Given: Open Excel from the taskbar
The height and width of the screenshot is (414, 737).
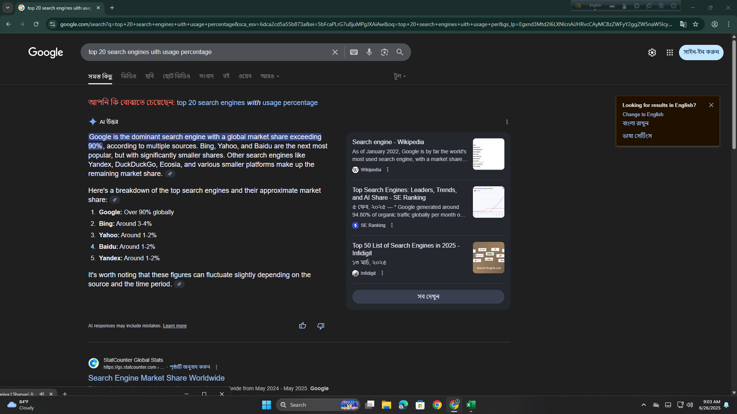Looking at the screenshot, I should click(471, 405).
